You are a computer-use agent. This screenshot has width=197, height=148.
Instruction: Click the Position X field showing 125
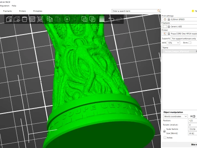click(192, 120)
